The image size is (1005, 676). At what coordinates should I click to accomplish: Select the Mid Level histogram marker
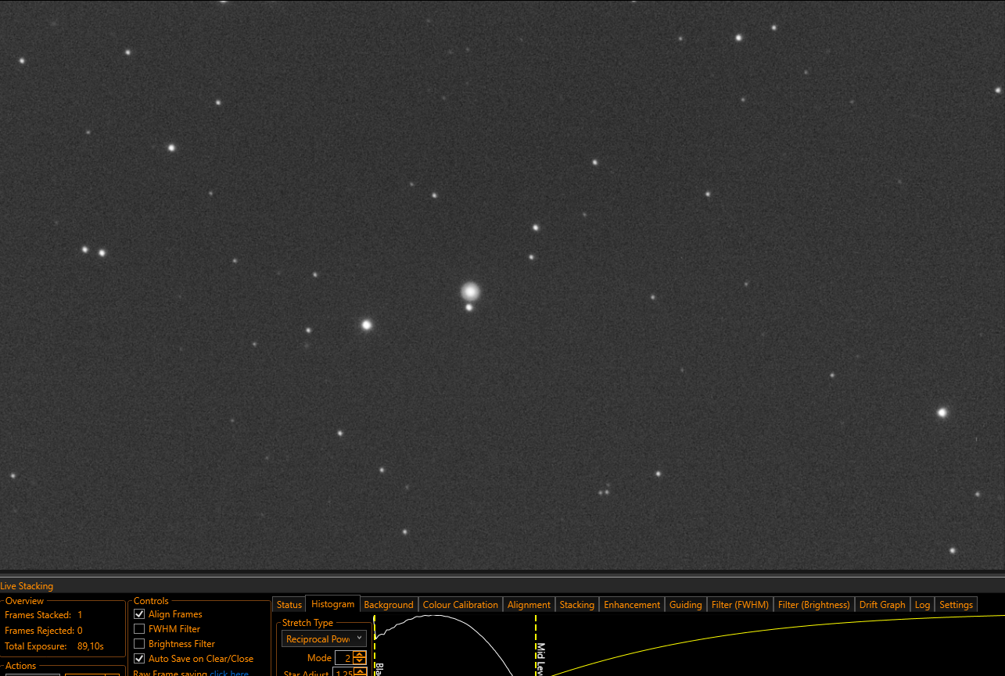pos(537,646)
